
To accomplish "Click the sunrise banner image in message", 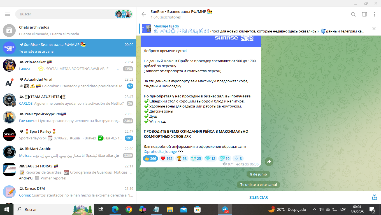I will tap(201, 41).
